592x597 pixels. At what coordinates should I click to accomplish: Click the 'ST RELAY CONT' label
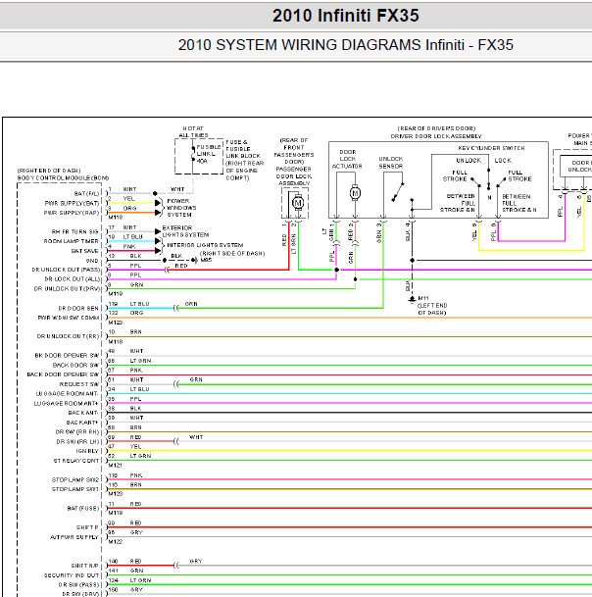76,461
